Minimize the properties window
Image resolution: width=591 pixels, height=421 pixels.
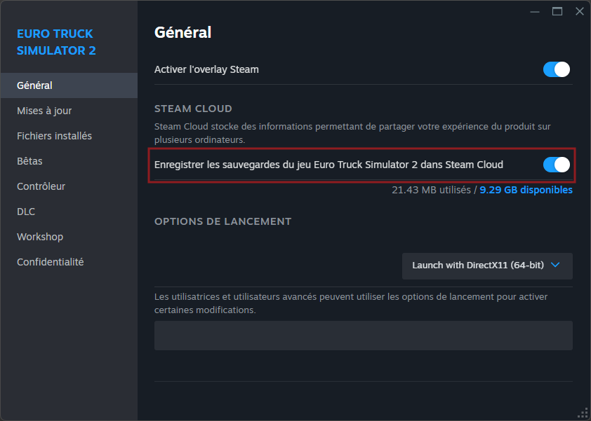(534, 12)
